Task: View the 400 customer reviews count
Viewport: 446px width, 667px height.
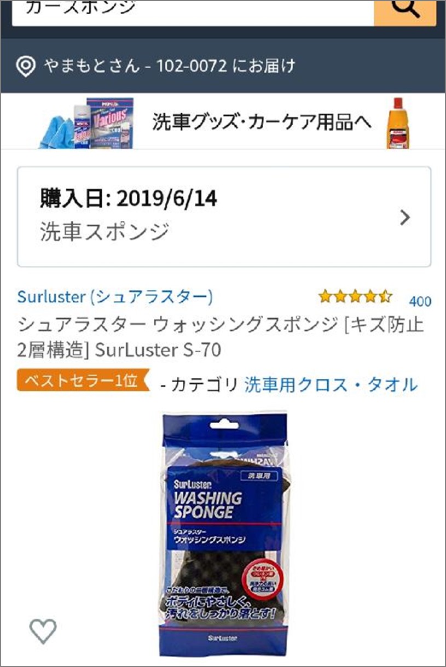Action: click(420, 301)
